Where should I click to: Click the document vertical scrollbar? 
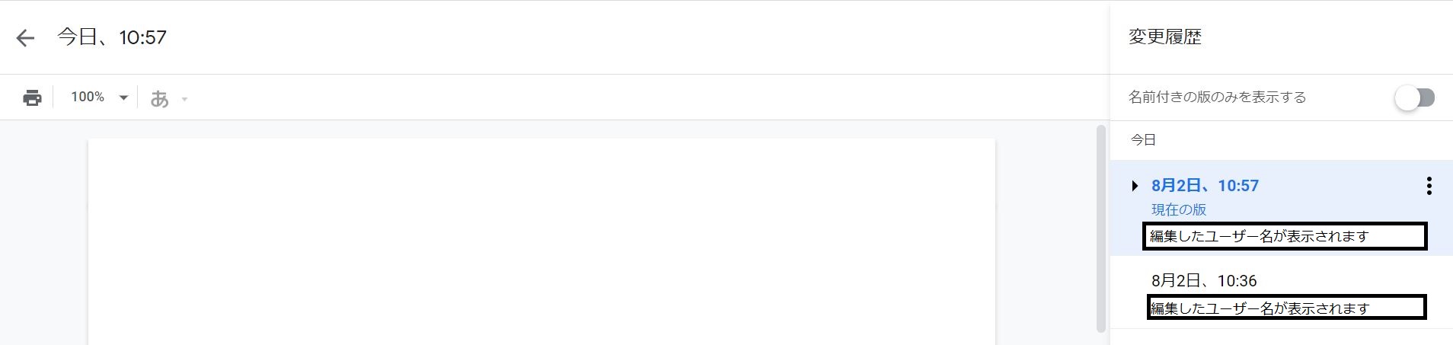(x=1100, y=228)
